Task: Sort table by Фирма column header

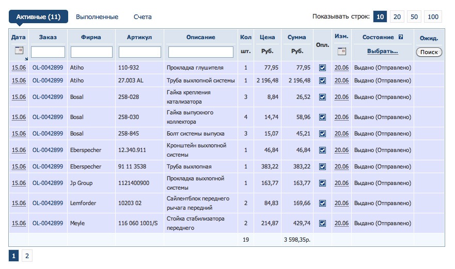Action: (x=91, y=37)
